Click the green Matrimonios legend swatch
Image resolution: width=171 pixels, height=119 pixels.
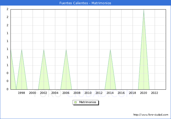pos(76,102)
